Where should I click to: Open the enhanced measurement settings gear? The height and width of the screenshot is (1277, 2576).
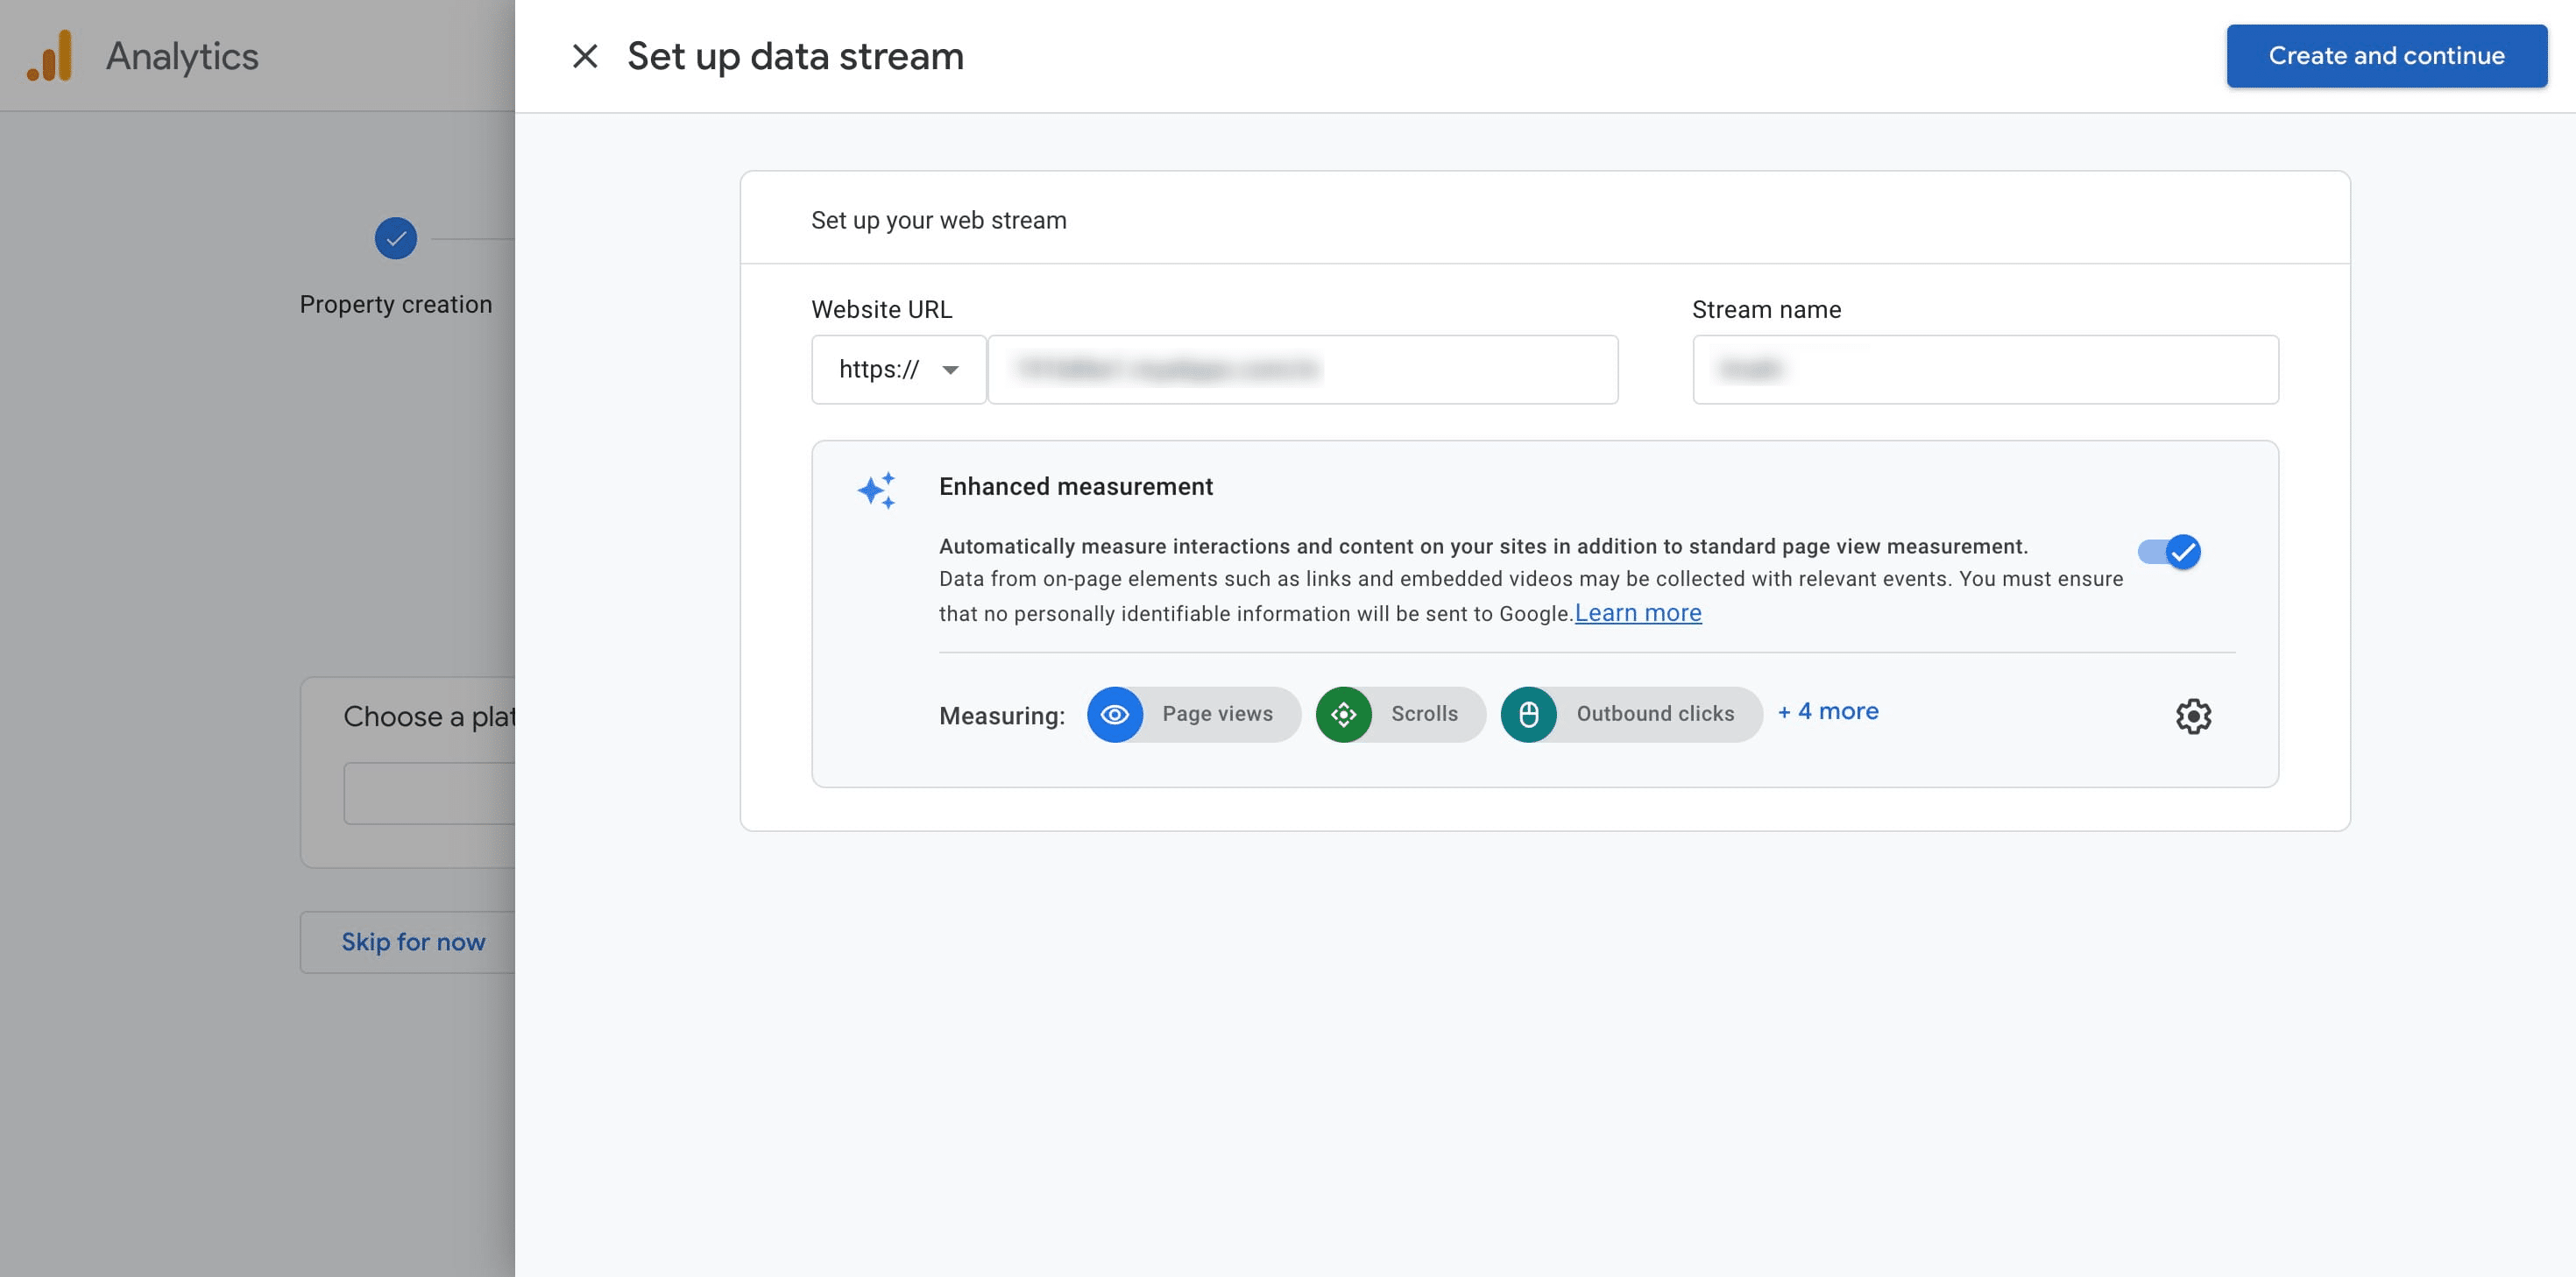tap(2194, 716)
